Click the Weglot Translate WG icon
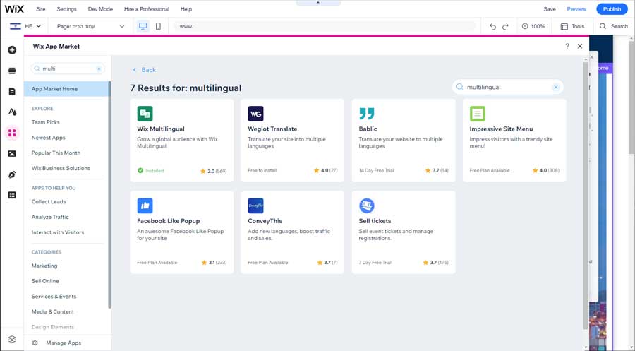The image size is (635, 351). (255, 114)
